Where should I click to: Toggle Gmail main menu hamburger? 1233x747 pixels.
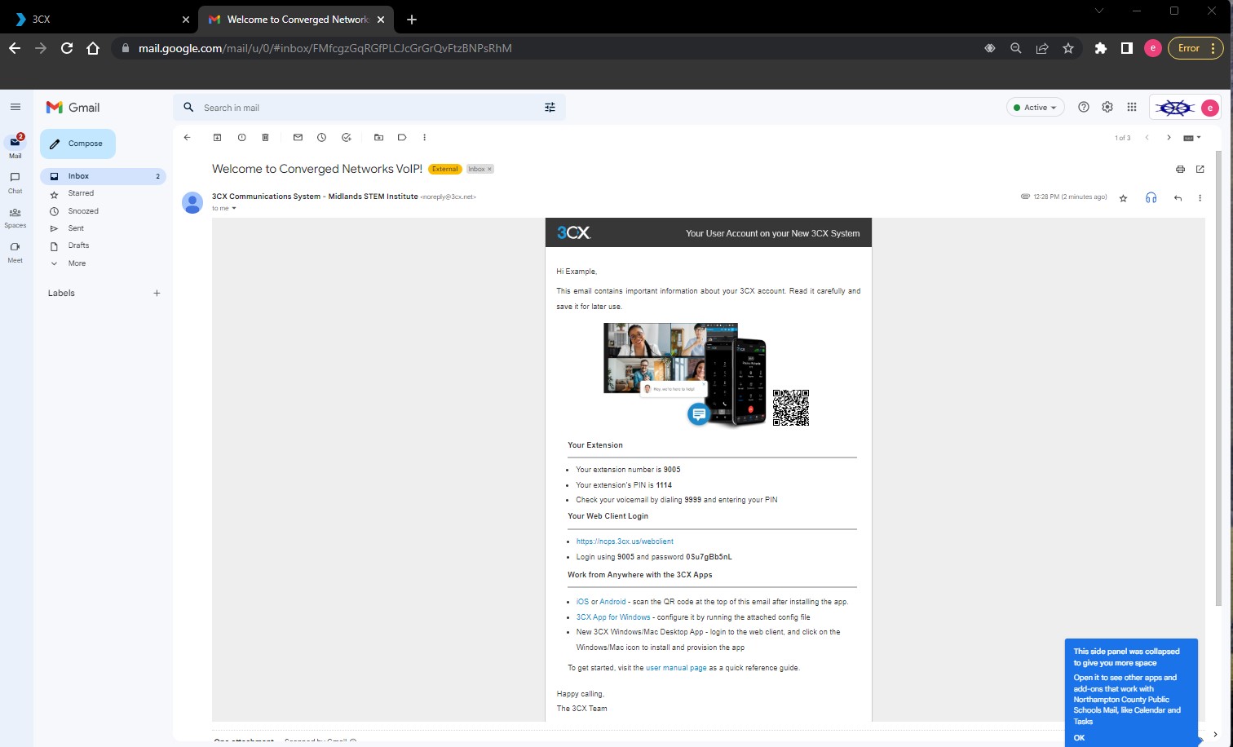(x=15, y=107)
